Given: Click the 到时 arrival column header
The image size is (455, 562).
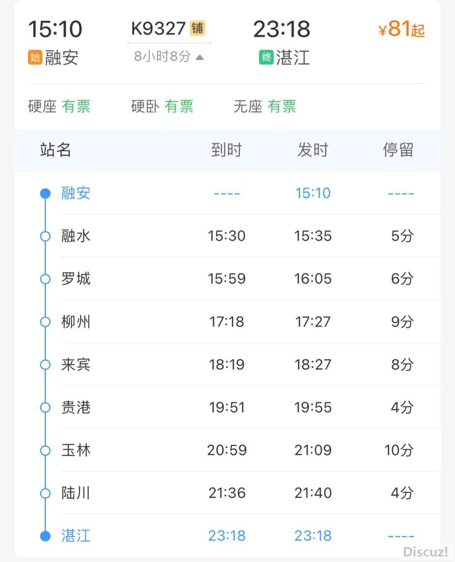Looking at the screenshot, I should tap(227, 150).
